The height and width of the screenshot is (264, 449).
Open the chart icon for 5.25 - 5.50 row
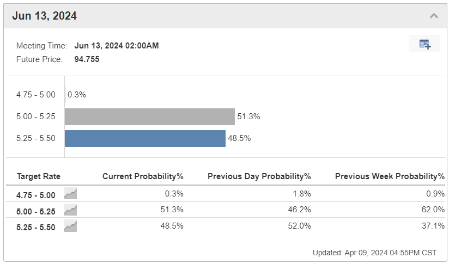pos(70,226)
